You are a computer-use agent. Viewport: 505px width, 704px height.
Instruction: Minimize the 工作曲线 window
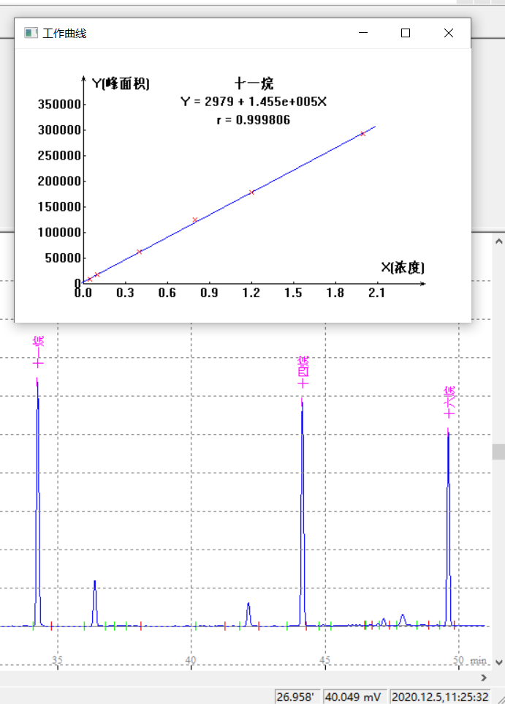pyautogui.click(x=363, y=34)
